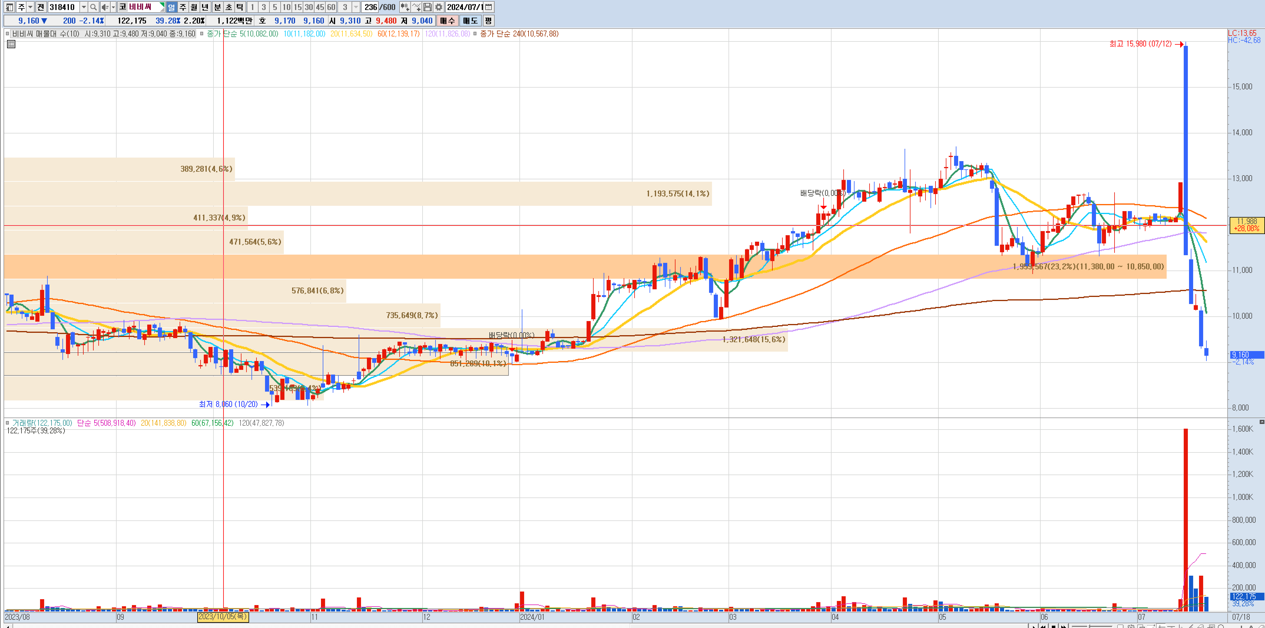The width and height of the screenshot is (1265, 628).
Task: Open the 주 market type dropdown
Action: [30, 7]
